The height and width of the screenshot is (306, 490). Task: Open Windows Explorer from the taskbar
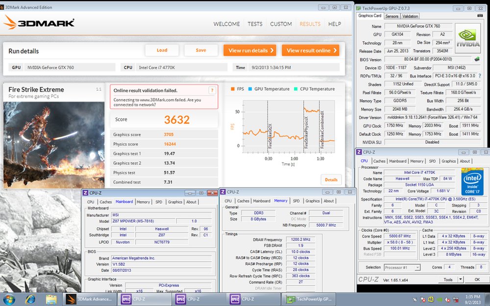click(x=51, y=300)
